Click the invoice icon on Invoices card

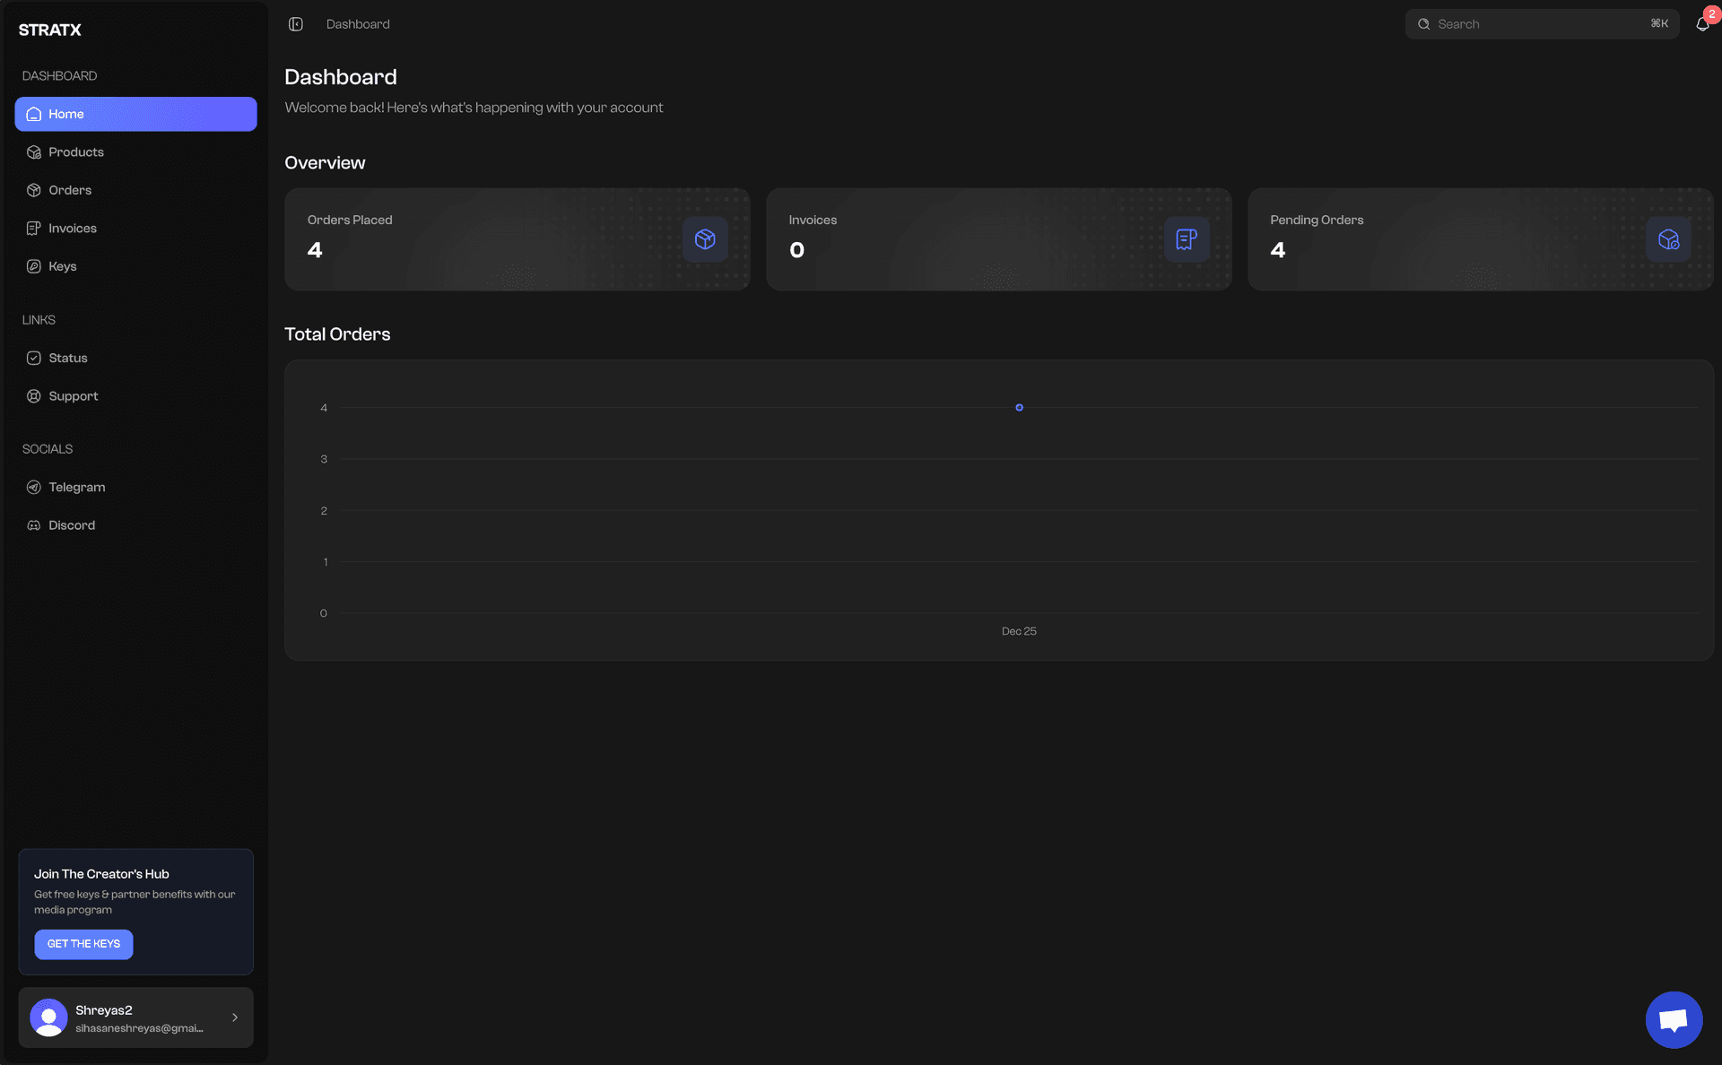1187,238
